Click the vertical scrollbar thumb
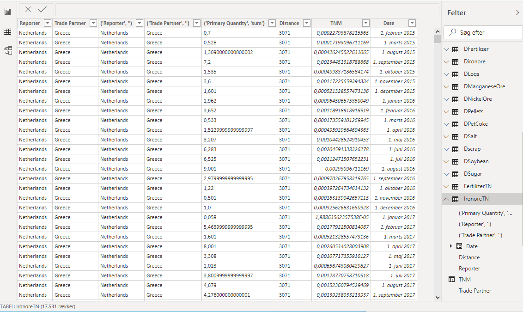 tap(438, 39)
